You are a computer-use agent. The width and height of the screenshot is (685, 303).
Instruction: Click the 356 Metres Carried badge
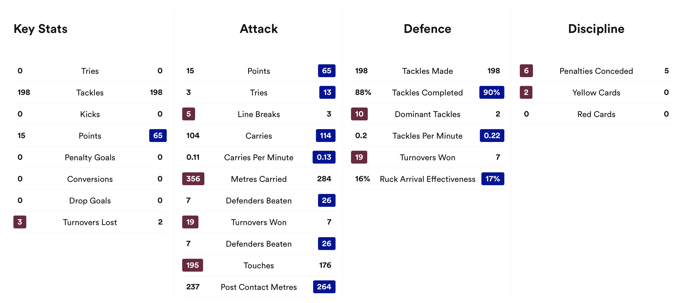(193, 179)
